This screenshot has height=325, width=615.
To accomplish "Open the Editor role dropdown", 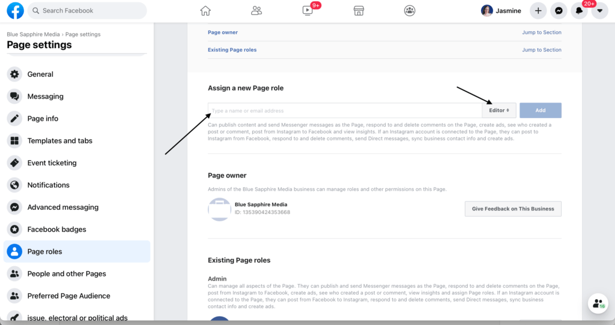I will click(499, 110).
